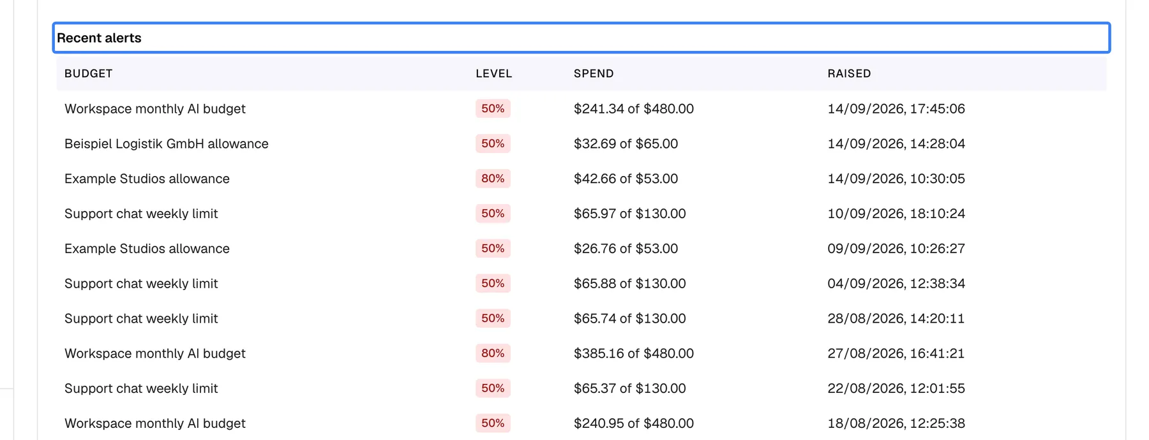The width and height of the screenshot is (1149, 440).
Task: Click timestamp 27/08/2026, 16:41:21
Action: (x=896, y=353)
